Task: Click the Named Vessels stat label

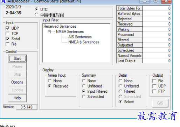Action: 130,56
